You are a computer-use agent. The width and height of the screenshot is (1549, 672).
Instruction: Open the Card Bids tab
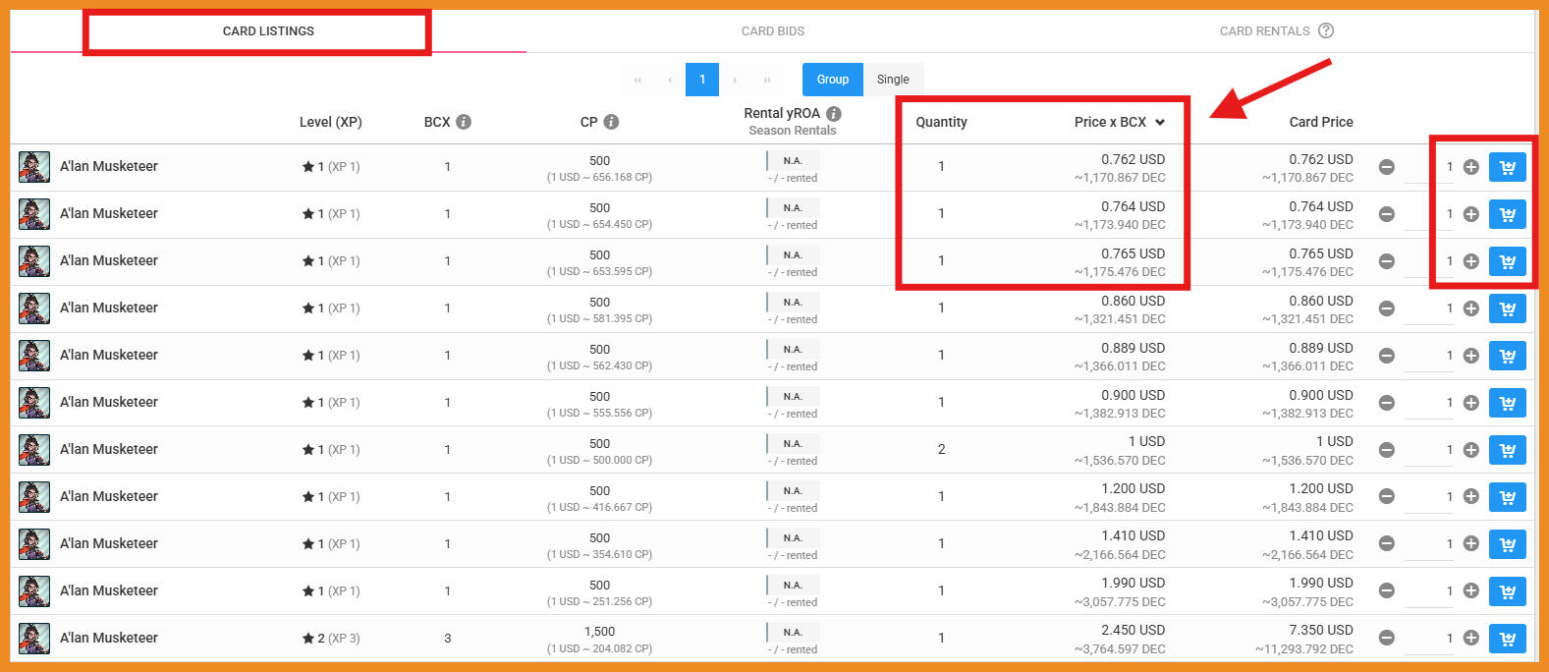[x=772, y=31]
